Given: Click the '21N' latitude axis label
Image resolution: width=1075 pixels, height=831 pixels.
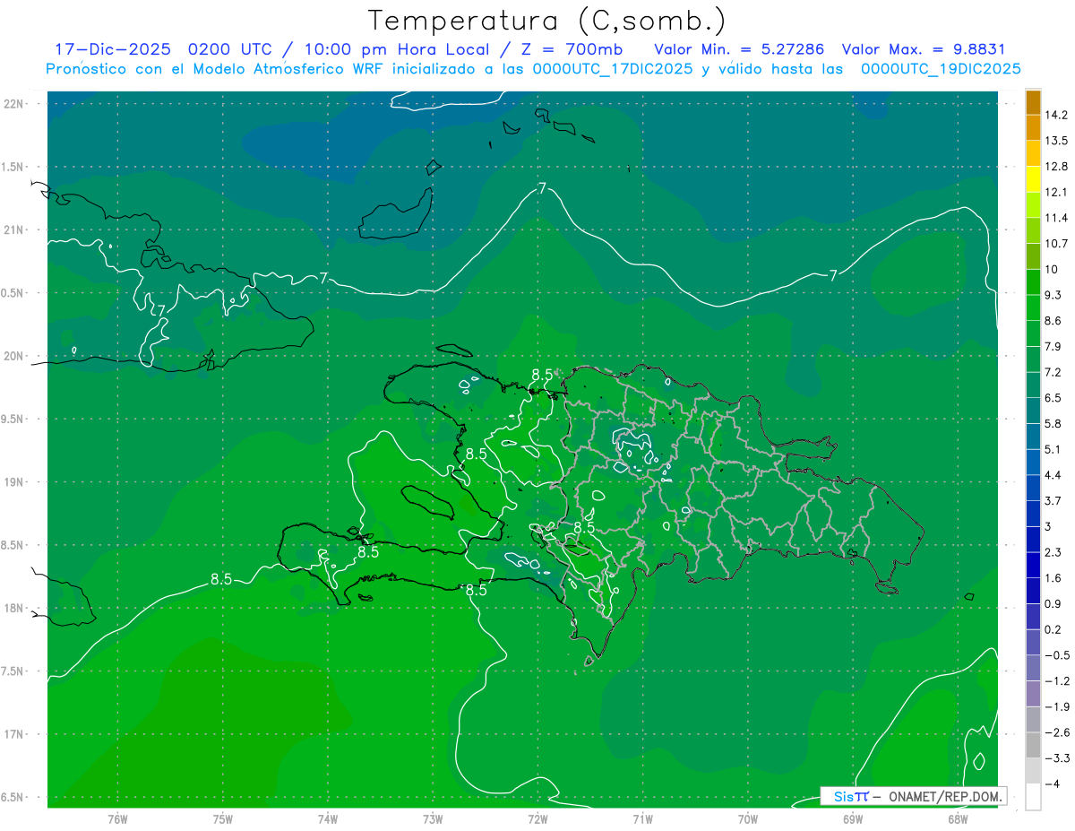Looking at the screenshot, I should coord(14,230).
